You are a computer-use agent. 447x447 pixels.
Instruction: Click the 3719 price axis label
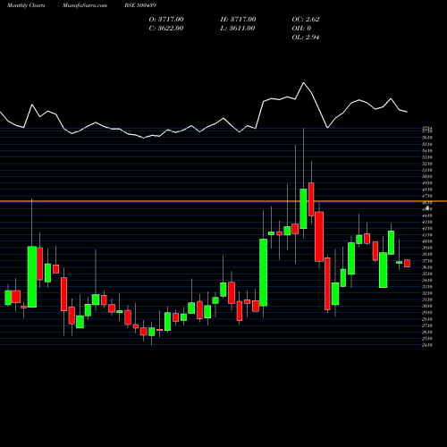(427, 261)
